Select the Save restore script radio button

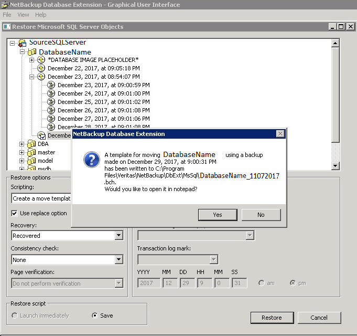[94, 316]
